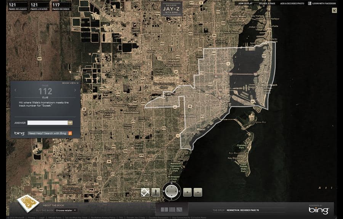Viewport: 343px width, 219px height.
Task: Click the page number 112 heading
Action: (x=45, y=91)
